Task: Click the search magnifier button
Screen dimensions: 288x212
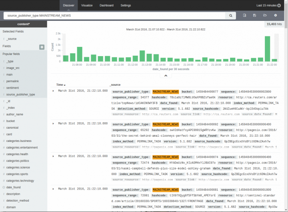Action: tap(230, 15)
